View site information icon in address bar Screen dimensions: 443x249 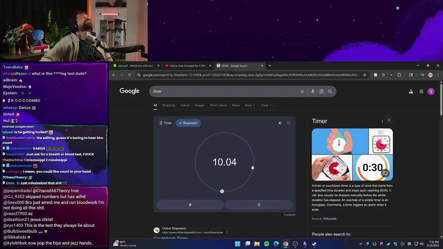pos(139,75)
